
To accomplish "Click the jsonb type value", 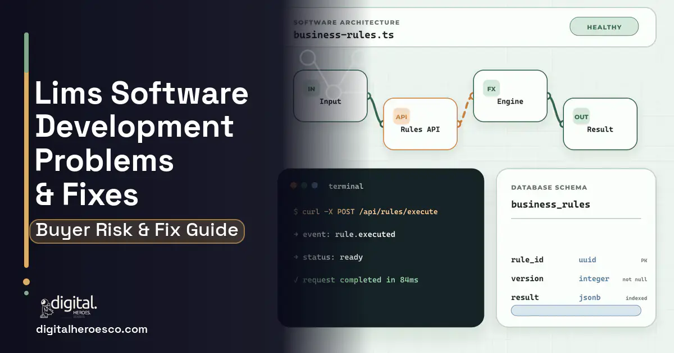I will click(590, 298).
